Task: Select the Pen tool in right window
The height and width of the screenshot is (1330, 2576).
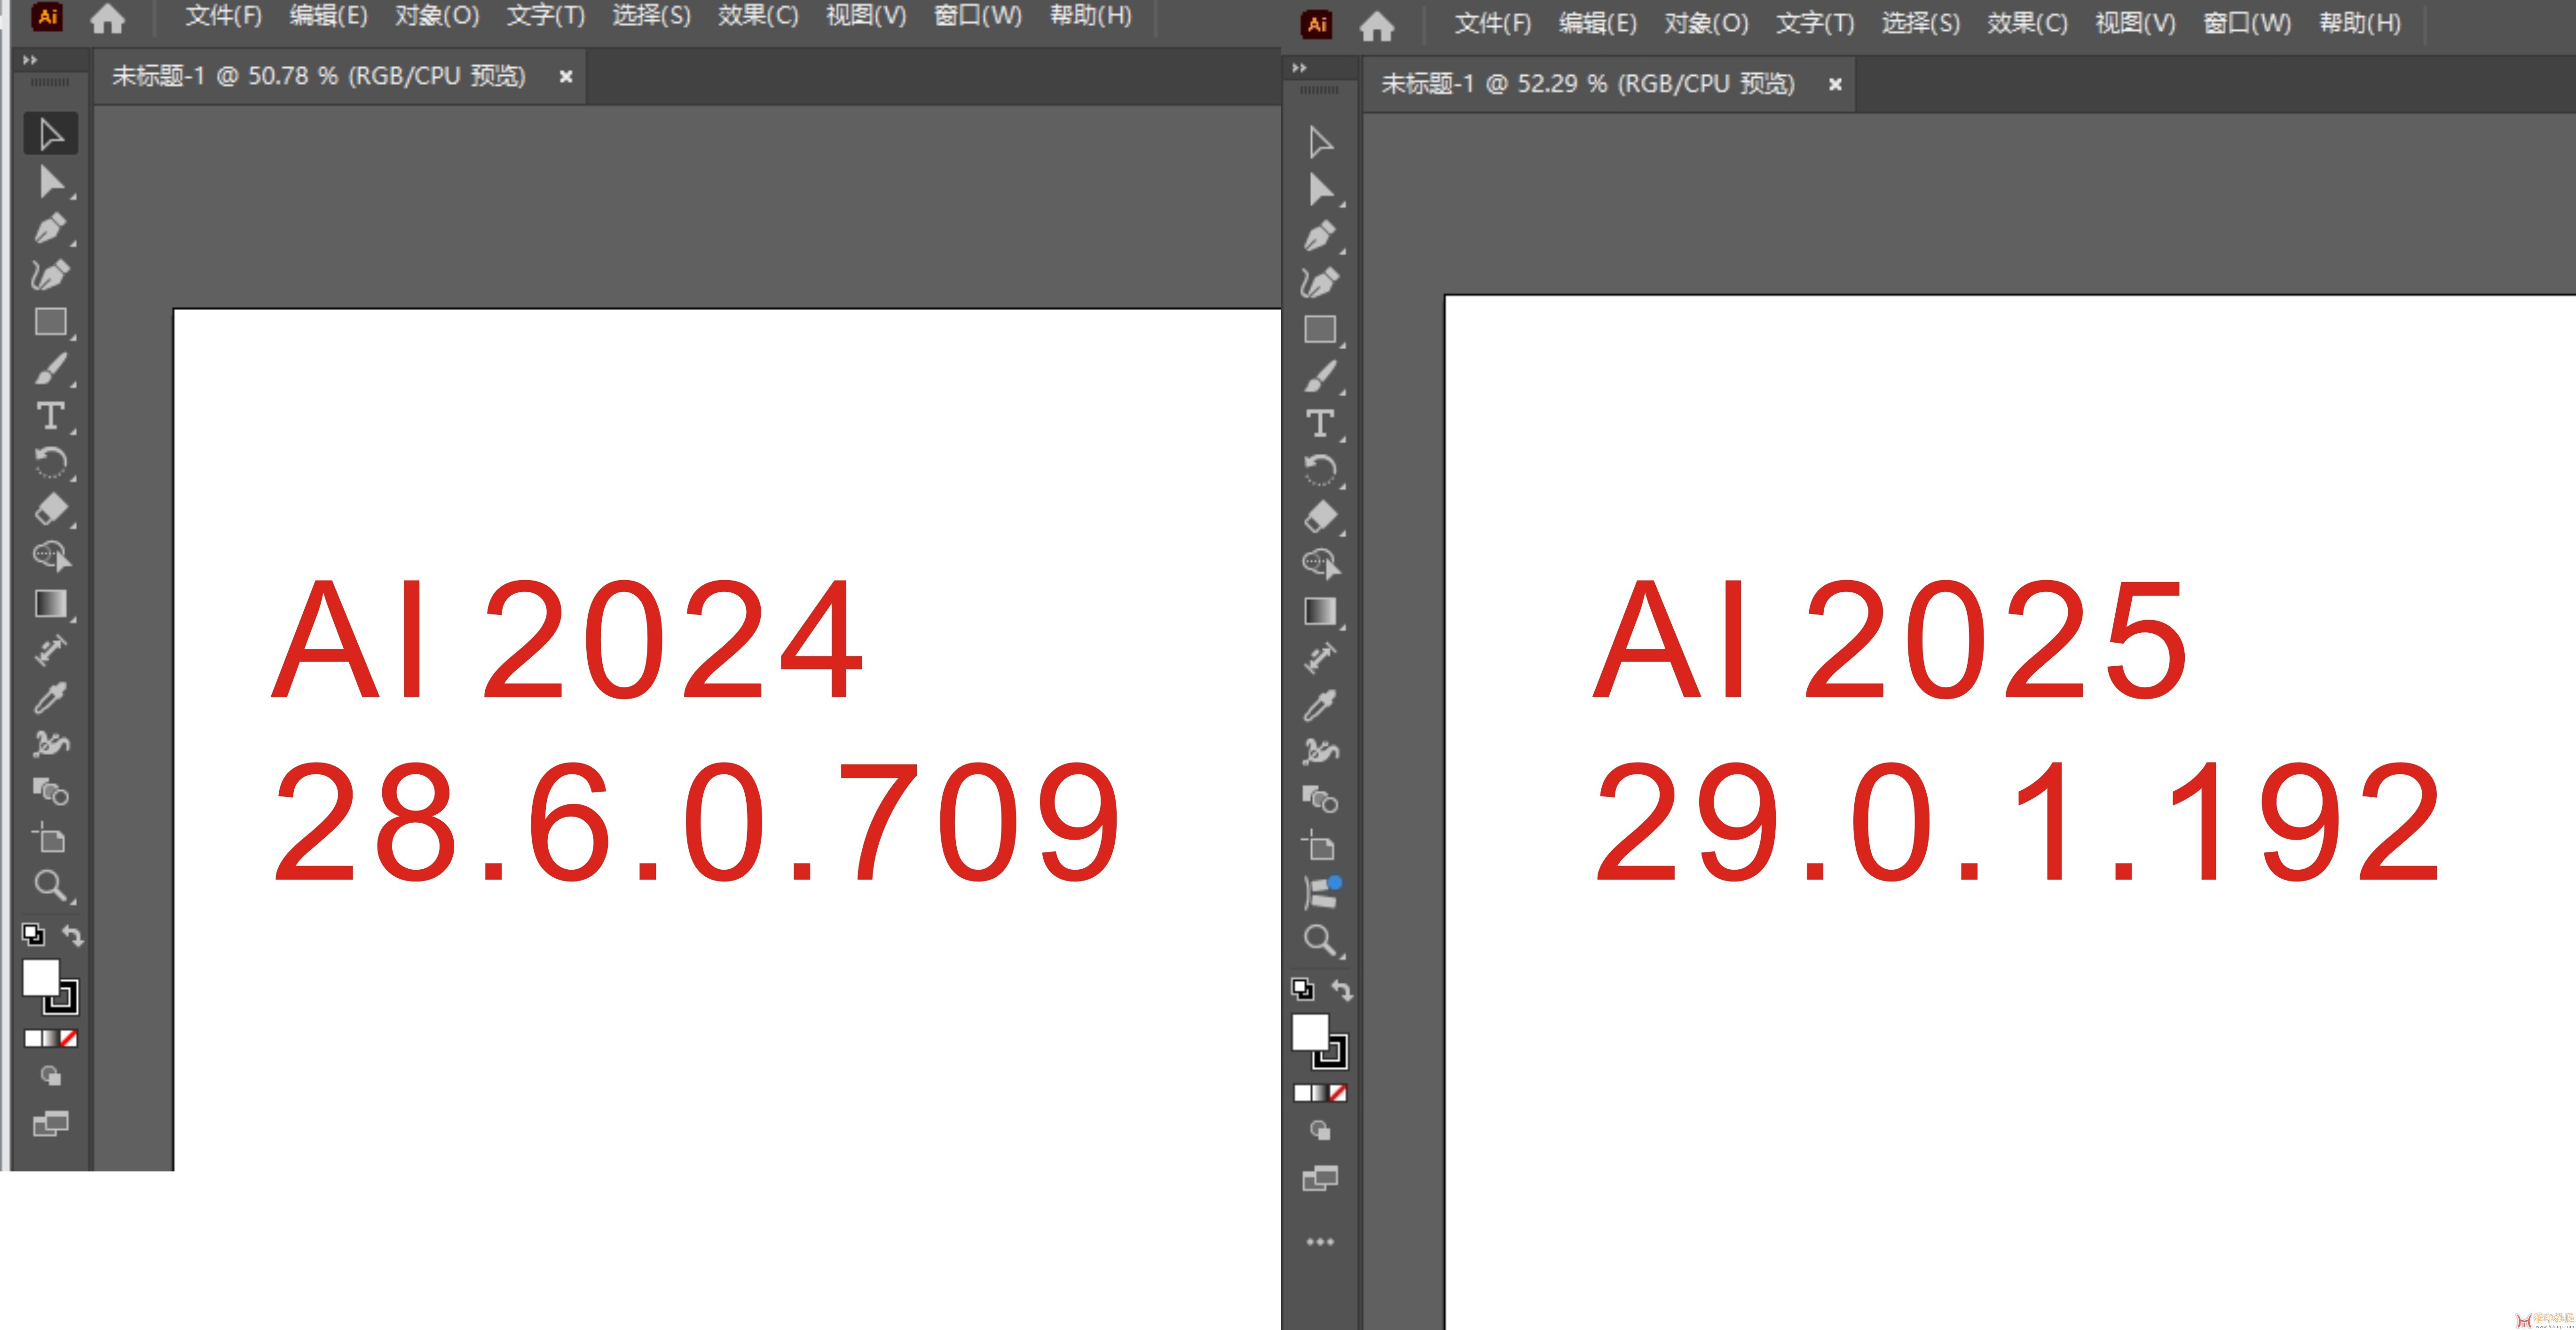Action: [1320, 236]
